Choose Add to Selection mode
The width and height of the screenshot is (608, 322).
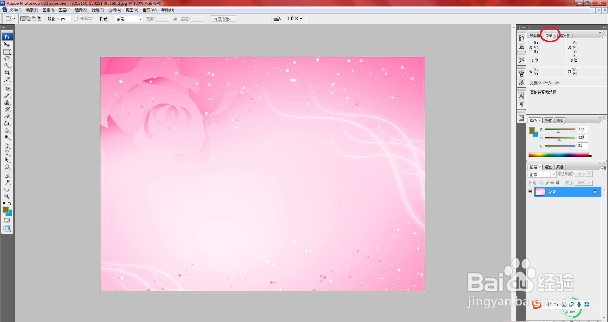pos(28,19)
